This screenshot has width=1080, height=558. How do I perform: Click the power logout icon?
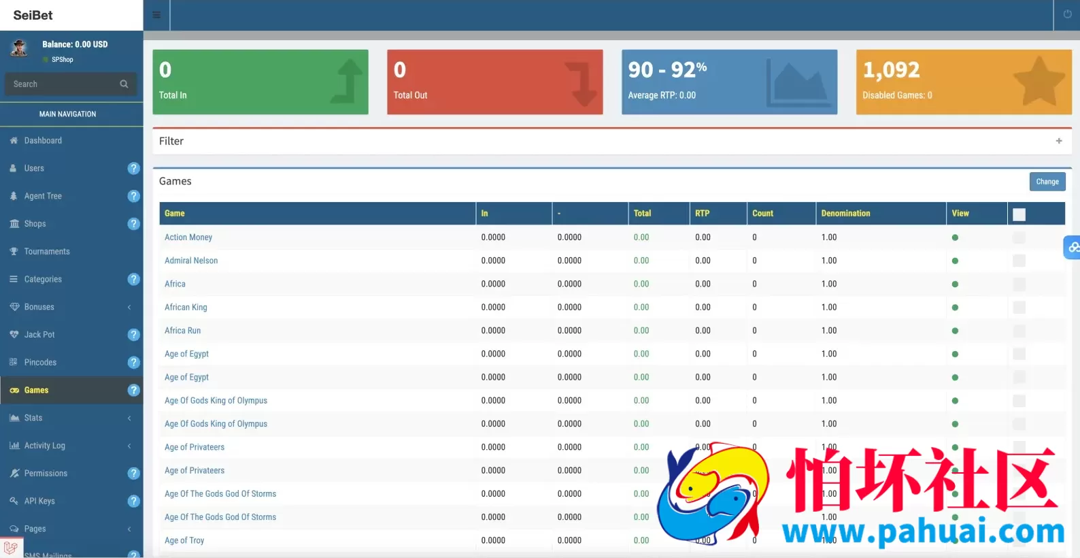1067,14
